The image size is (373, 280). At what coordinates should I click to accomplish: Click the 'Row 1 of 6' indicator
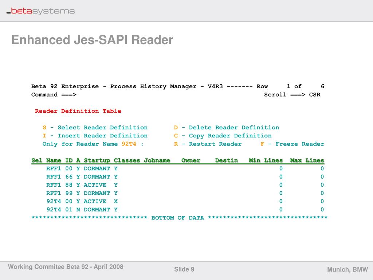290,86
